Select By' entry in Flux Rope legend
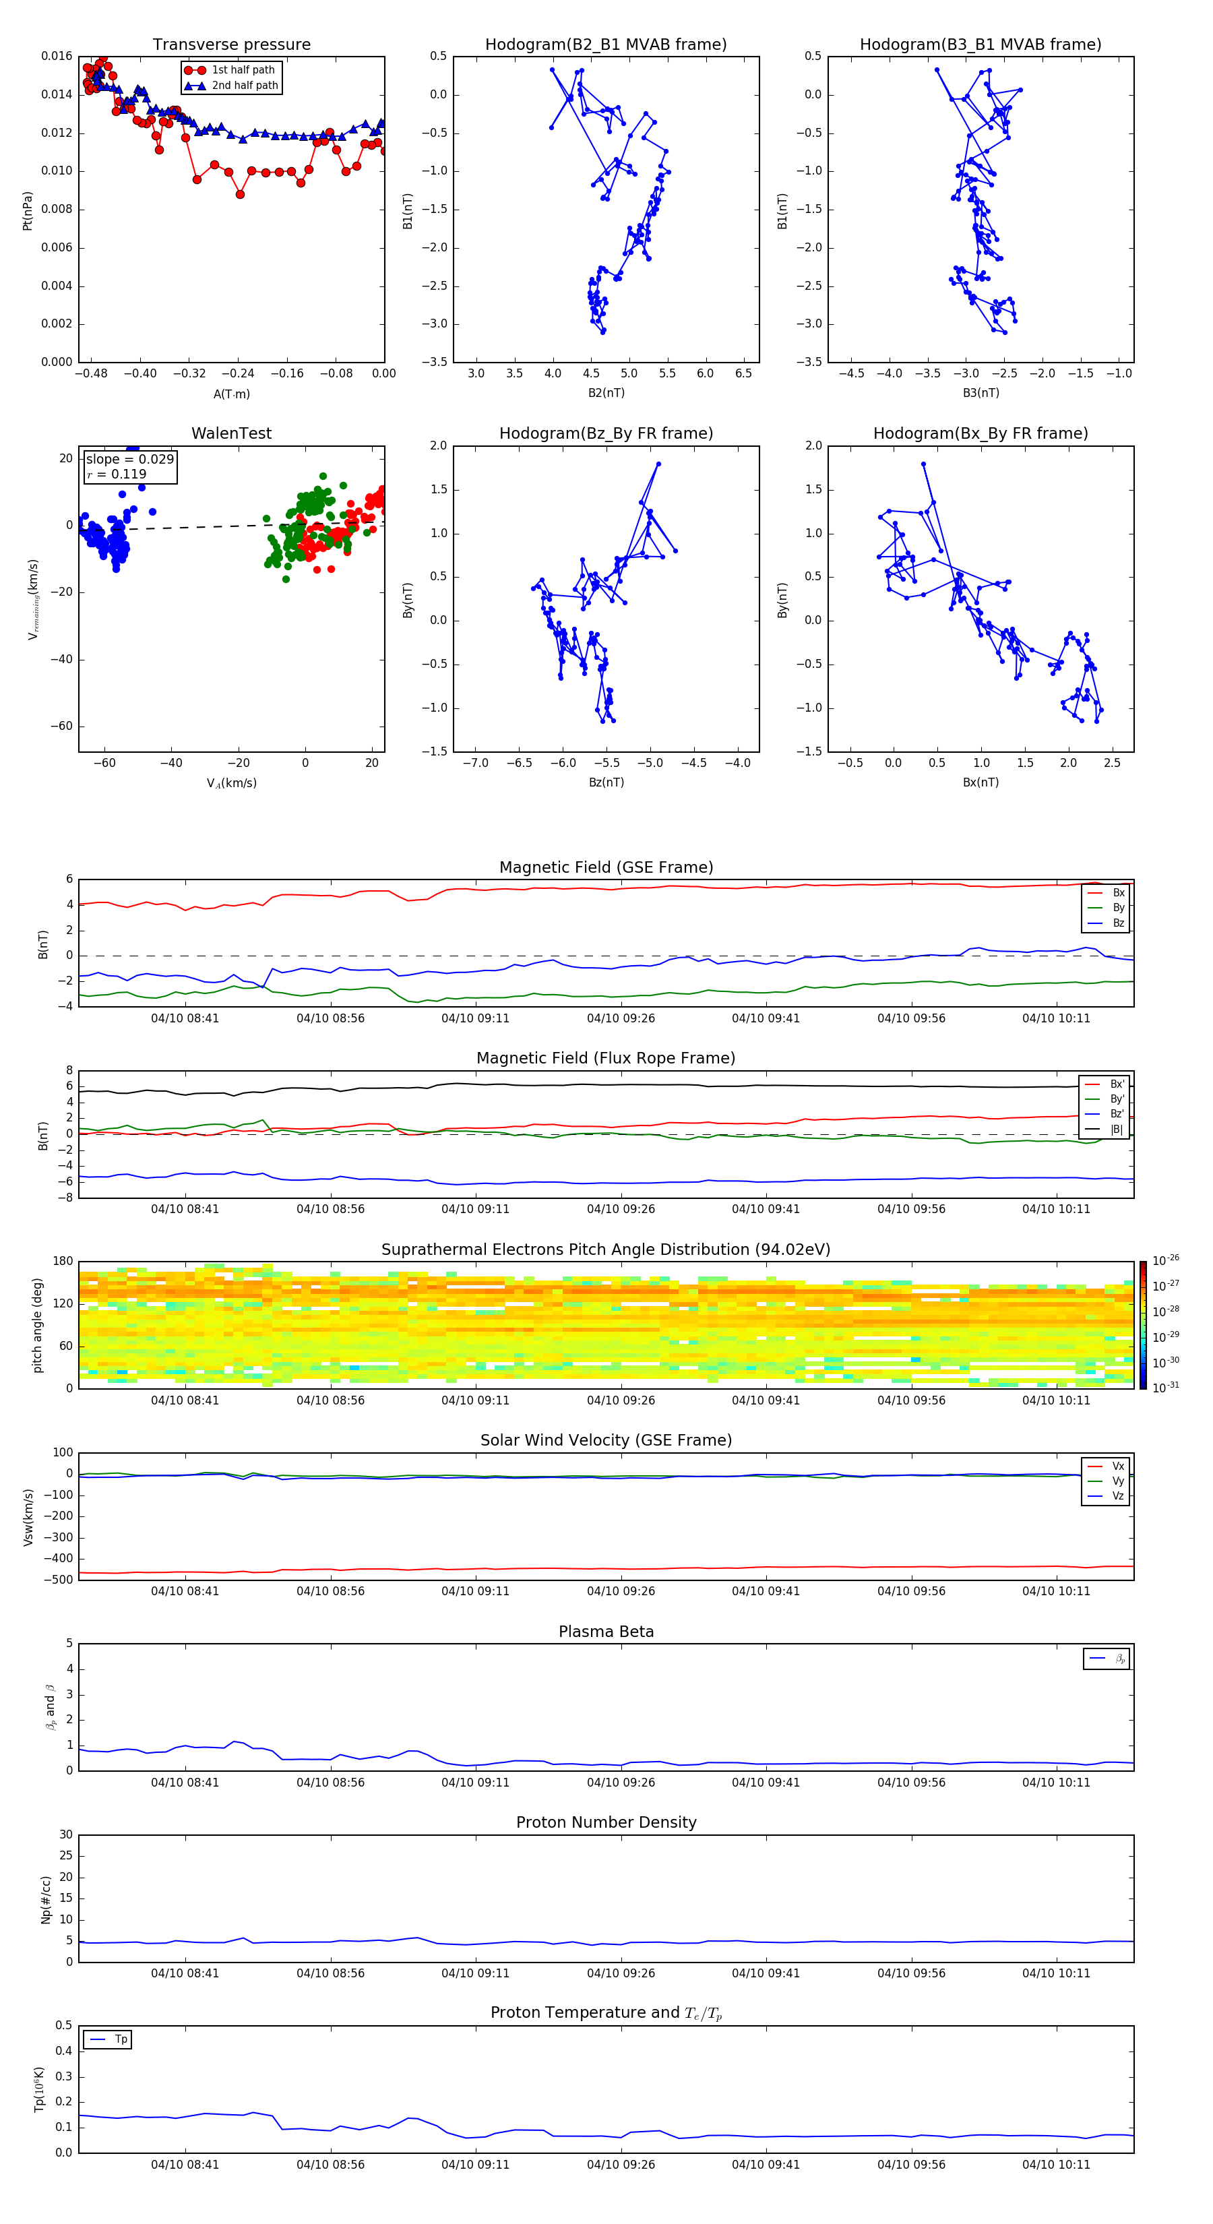This screenshot has width=1213, height=2224. coord(1105,1099)
